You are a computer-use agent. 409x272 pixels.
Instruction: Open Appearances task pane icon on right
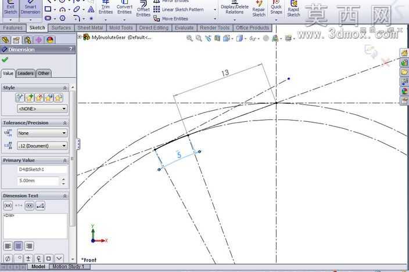[404, 91]
